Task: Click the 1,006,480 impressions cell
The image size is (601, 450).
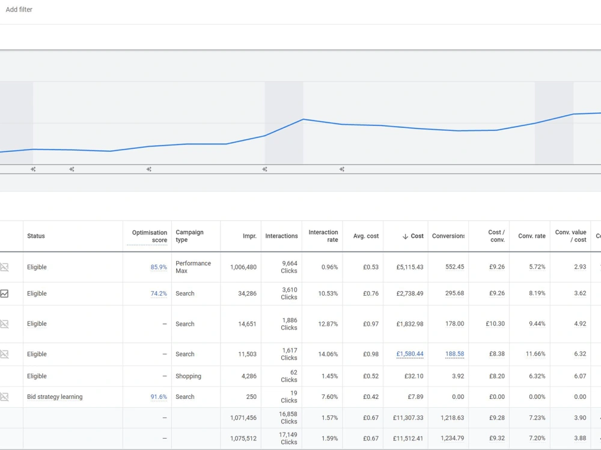Action: [x=243, y=267]
